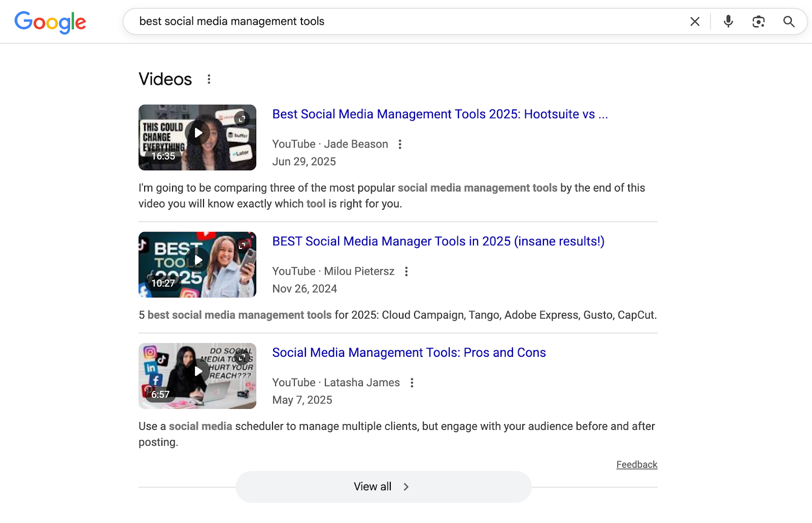The height and width of the screenshot is (523, 812).
Task: Click the 6:57 duration badge
Action: (160, 395)
